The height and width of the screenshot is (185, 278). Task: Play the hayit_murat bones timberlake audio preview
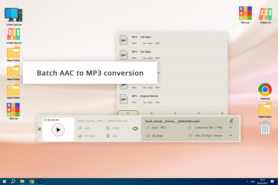(58, 130)
